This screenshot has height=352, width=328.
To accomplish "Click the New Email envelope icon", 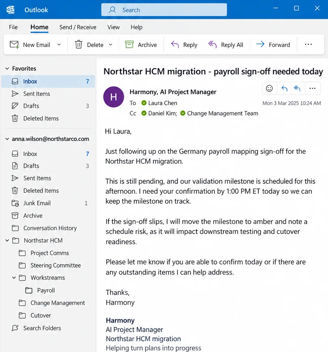I will tap(14, 45).
